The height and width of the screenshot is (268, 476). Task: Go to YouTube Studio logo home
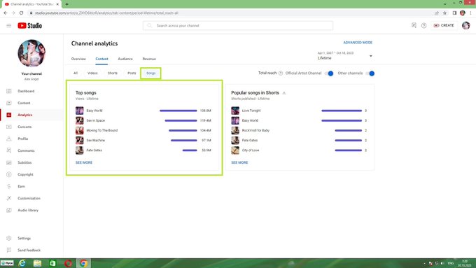pyautogui.click(x=29, y=25)
